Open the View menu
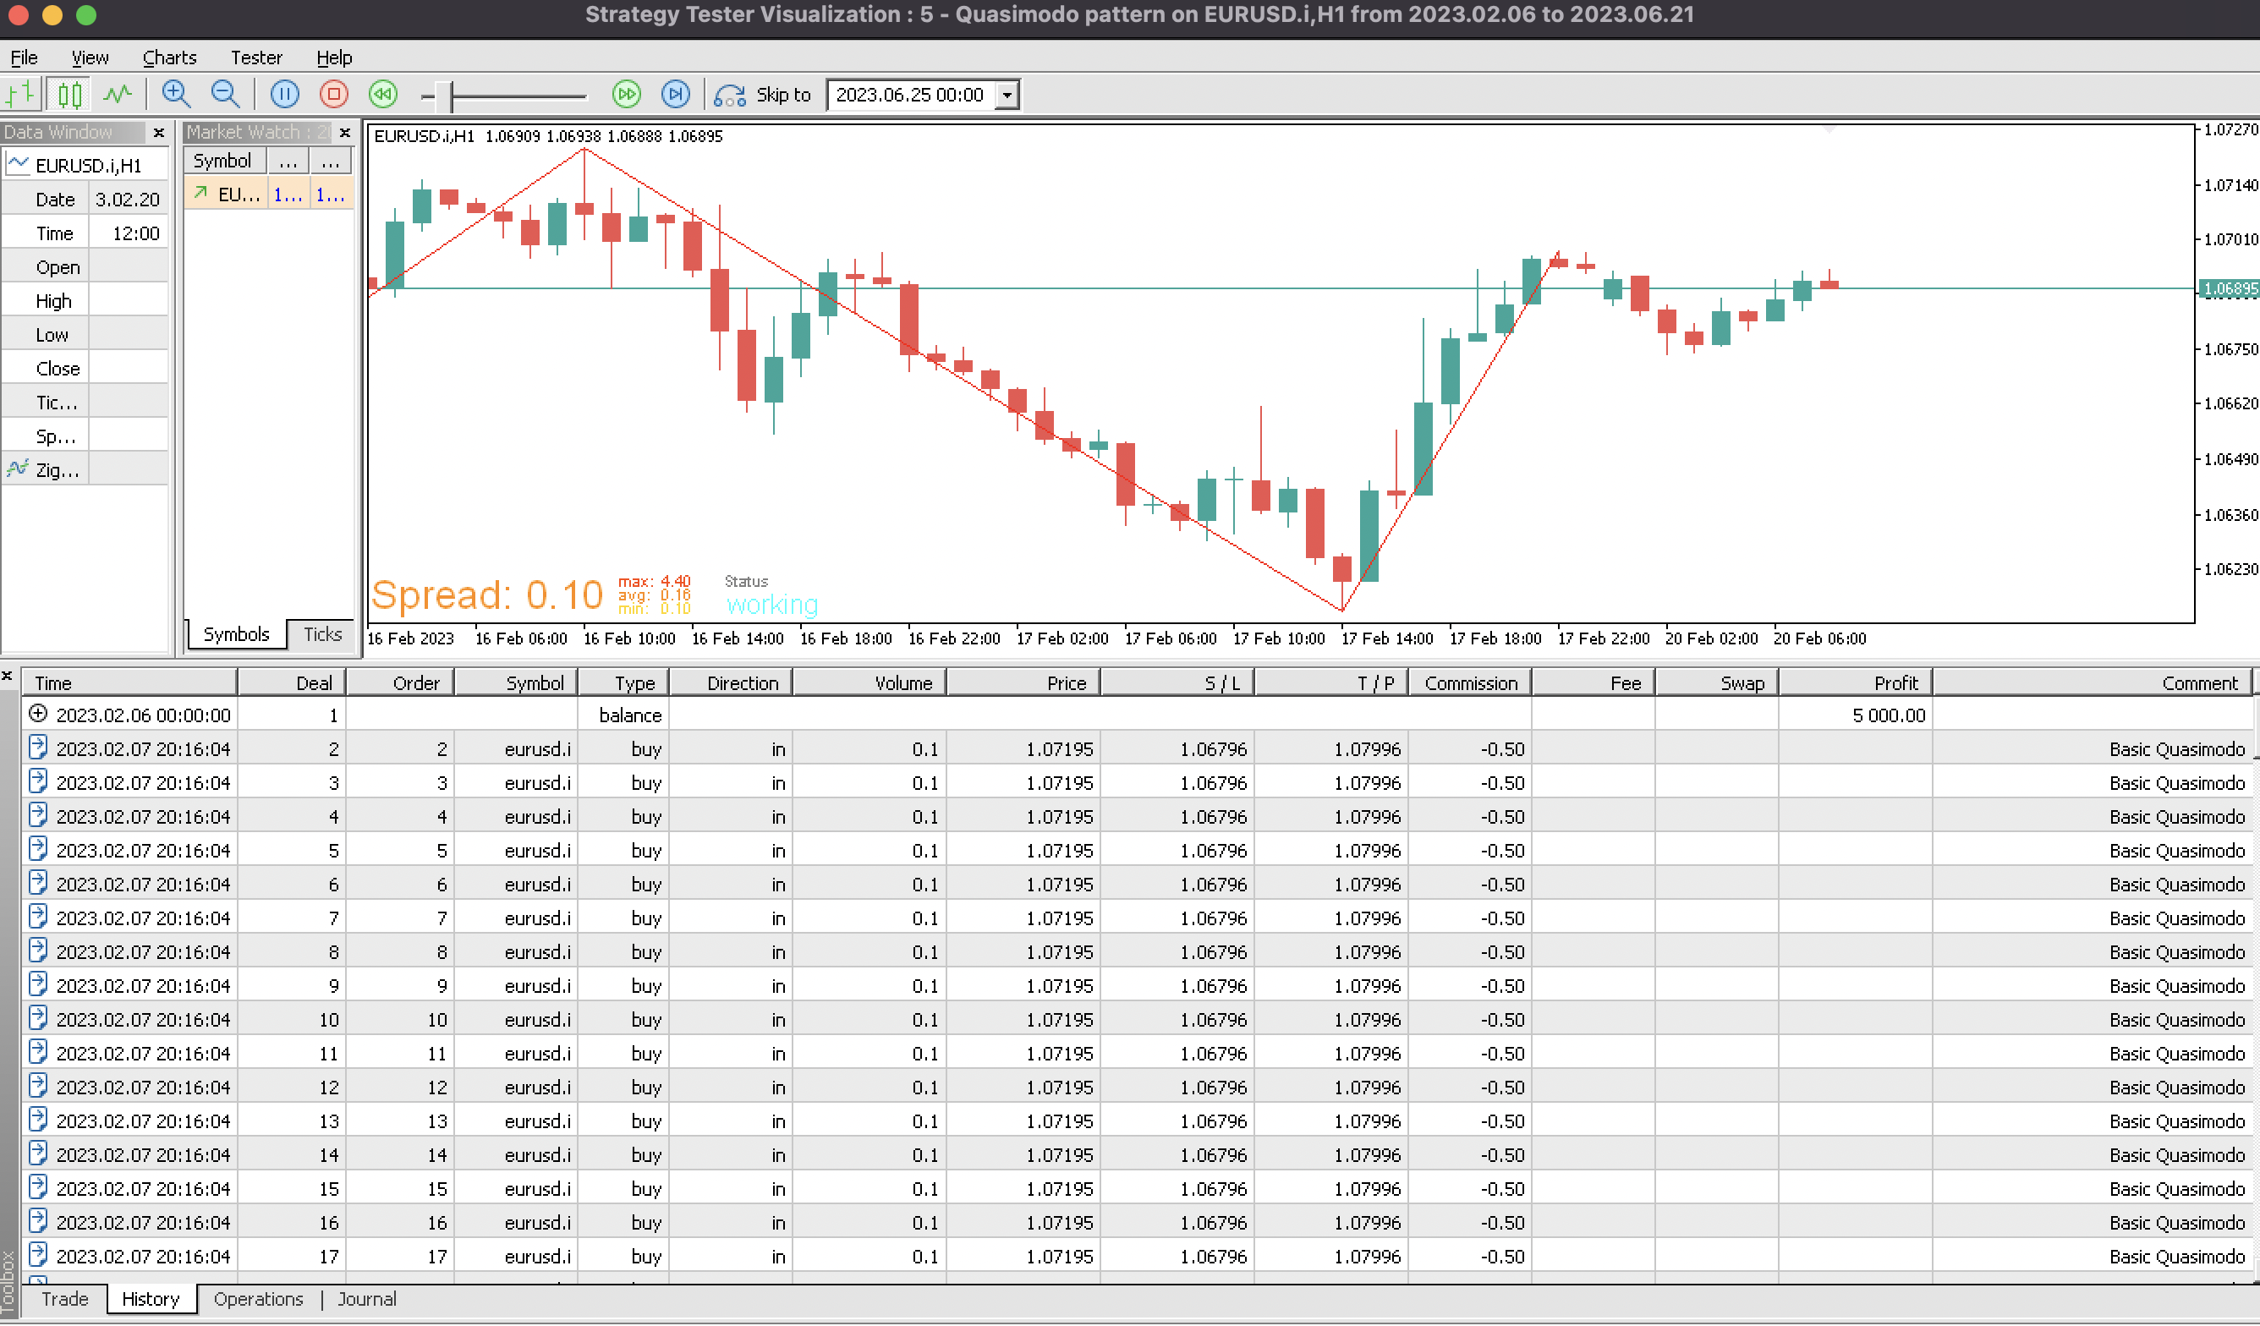The width and height of the screenshot is (2260, 1326). [x=90, y=58]
